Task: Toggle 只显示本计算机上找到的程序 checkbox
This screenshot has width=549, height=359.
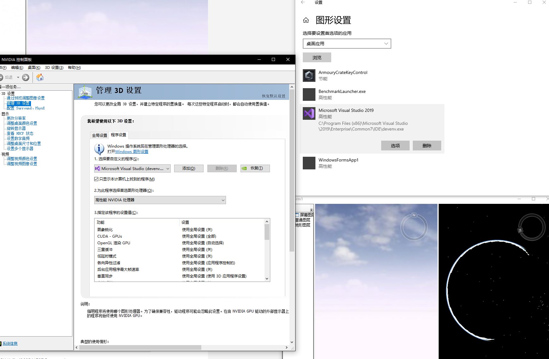Action: (x=96, y=179)
